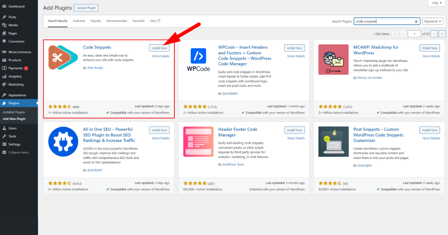
Task: Click the Post Snippets plugin logo
Action: [x=333, y=142]
